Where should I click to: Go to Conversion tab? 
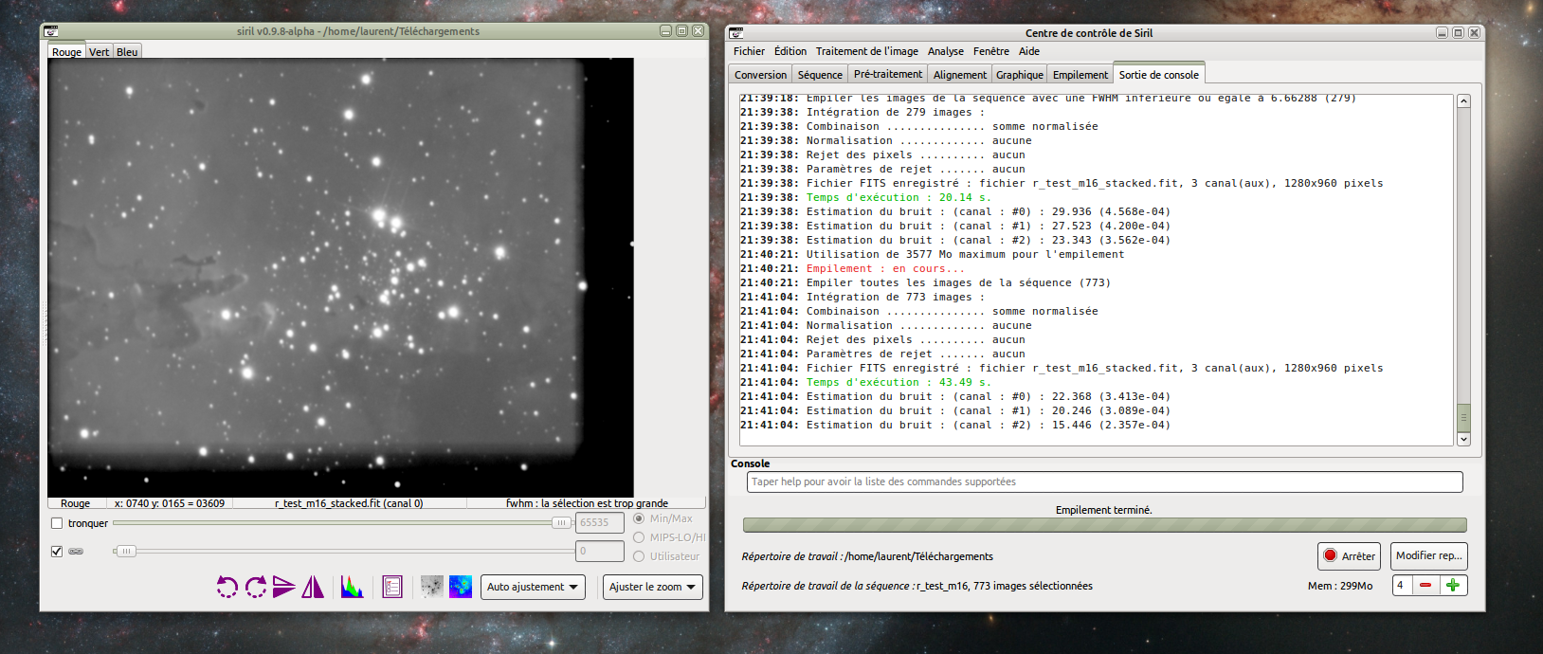tap(760, 75)
